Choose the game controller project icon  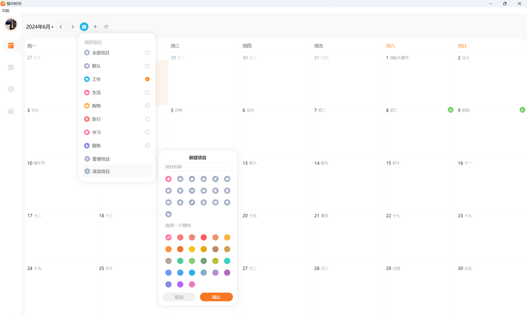203,191
